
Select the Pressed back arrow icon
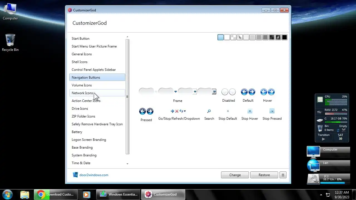point(143,111)
